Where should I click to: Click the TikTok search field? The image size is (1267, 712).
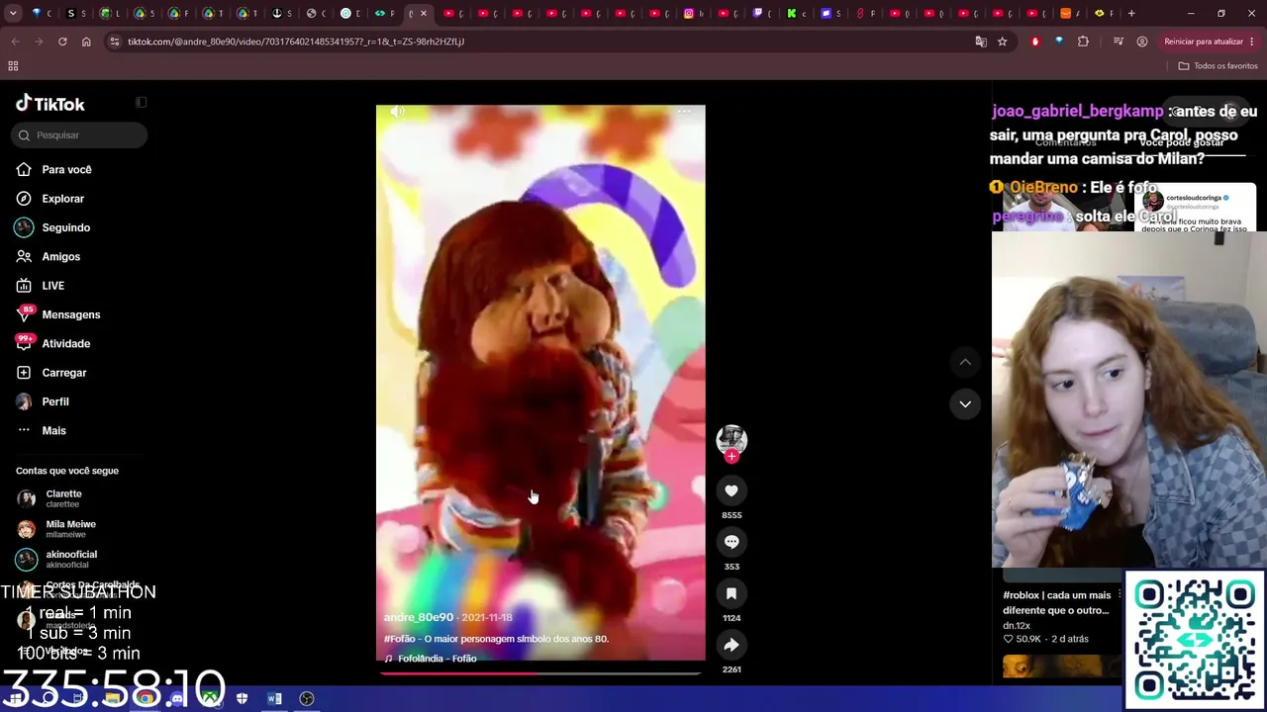[x=79, y=135]
